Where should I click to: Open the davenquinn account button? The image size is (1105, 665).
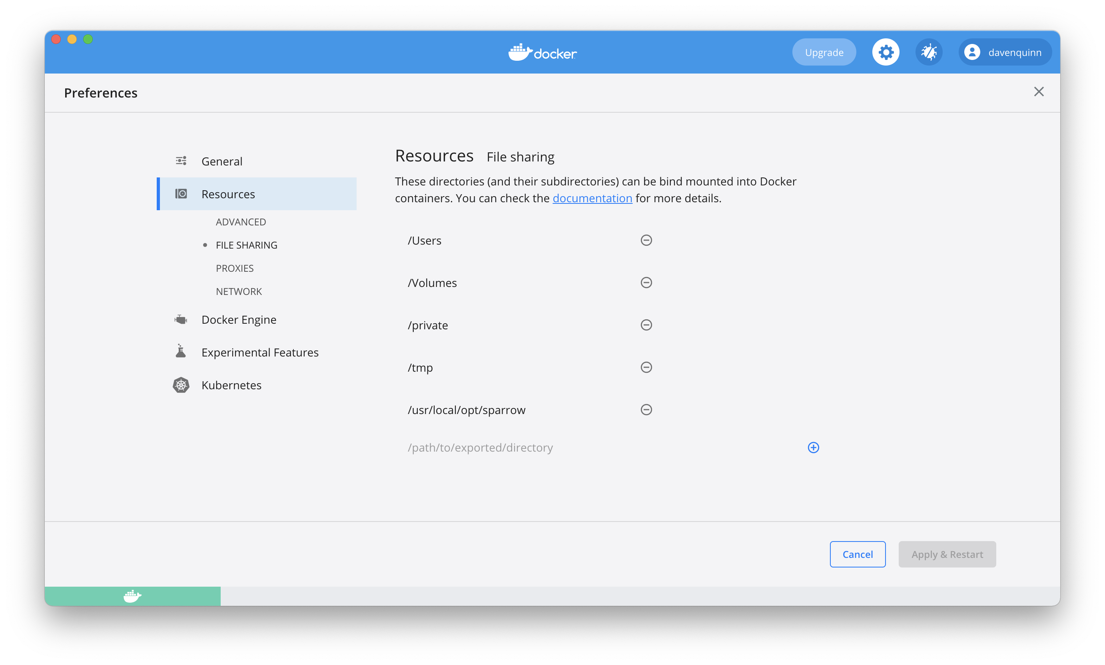[1005, 52]
